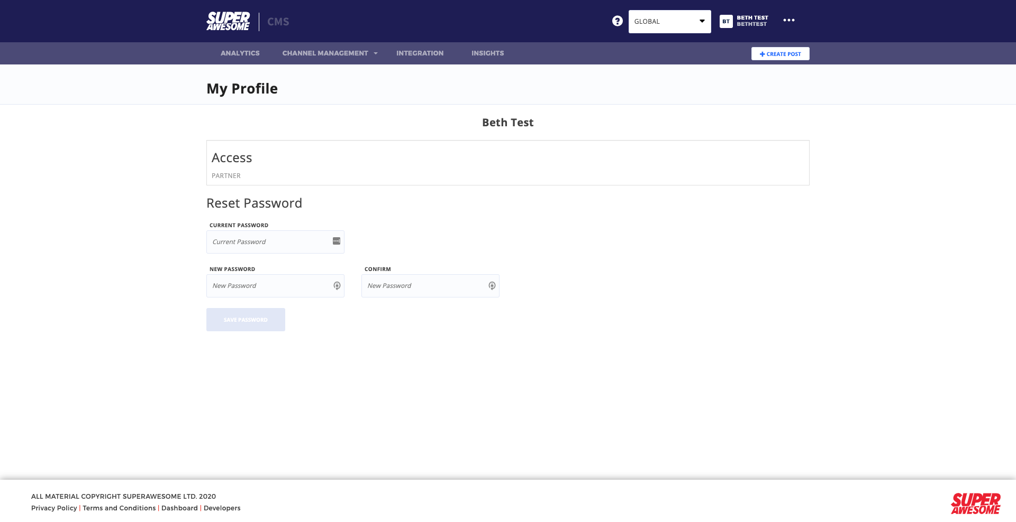Follow the Terms and Conditions link
This screenshot has height=522, width=1016.
[119, 508]
